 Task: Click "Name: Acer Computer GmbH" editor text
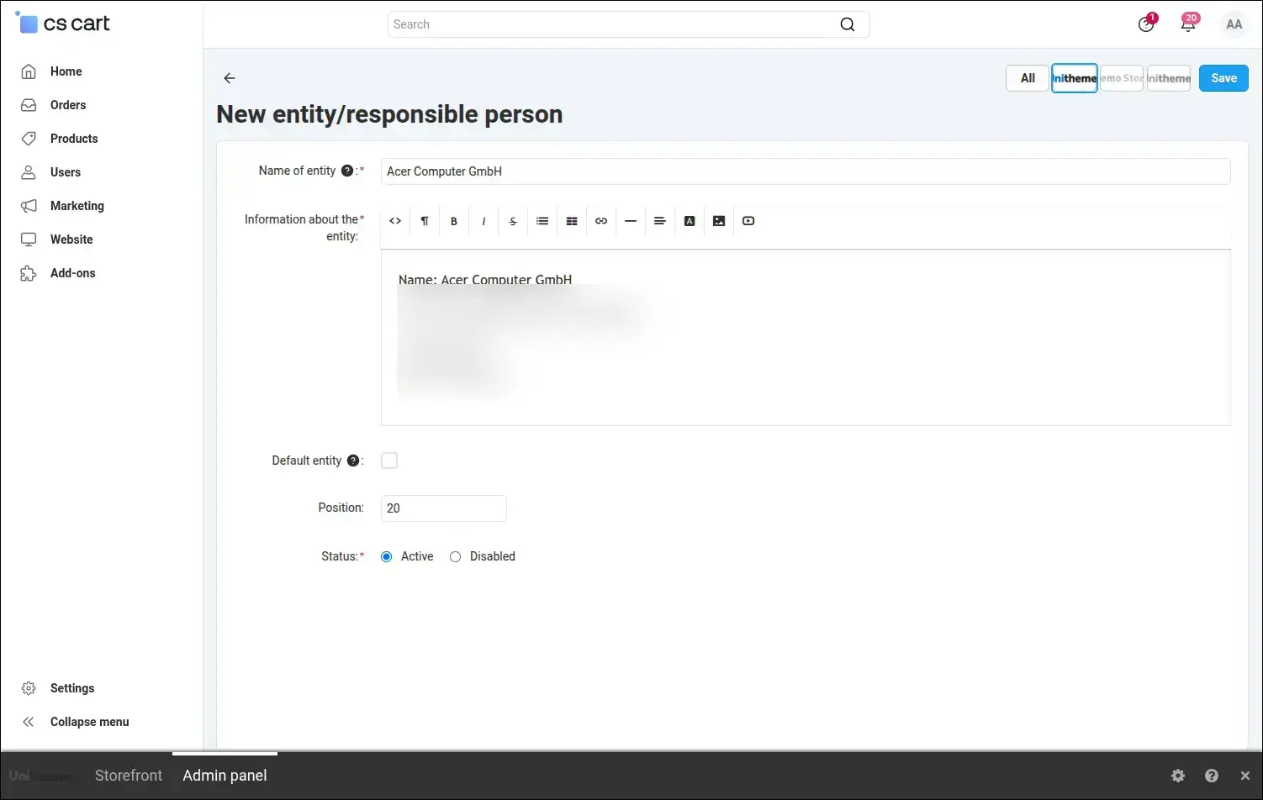tap(485, 280)
